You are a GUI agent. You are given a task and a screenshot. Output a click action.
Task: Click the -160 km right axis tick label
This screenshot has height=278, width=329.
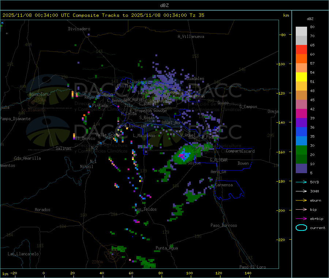point(281,152)
